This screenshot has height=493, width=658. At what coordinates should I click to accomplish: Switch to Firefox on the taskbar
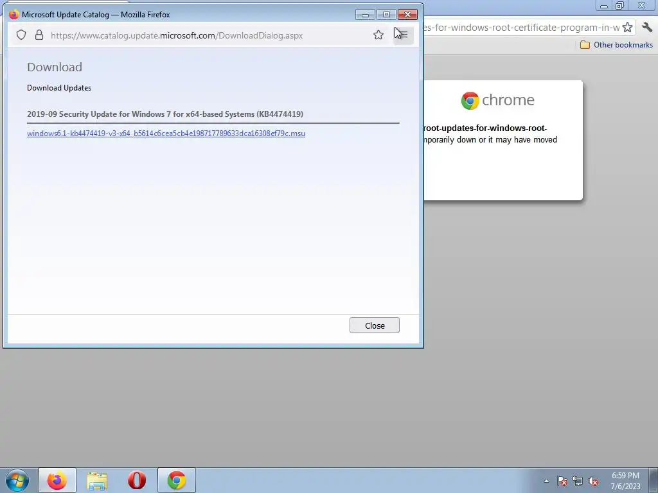tap(57, 480)
